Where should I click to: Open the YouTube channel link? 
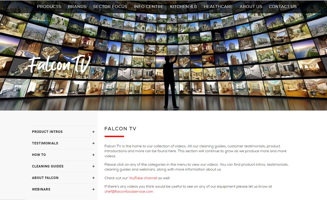coord(143,178)
